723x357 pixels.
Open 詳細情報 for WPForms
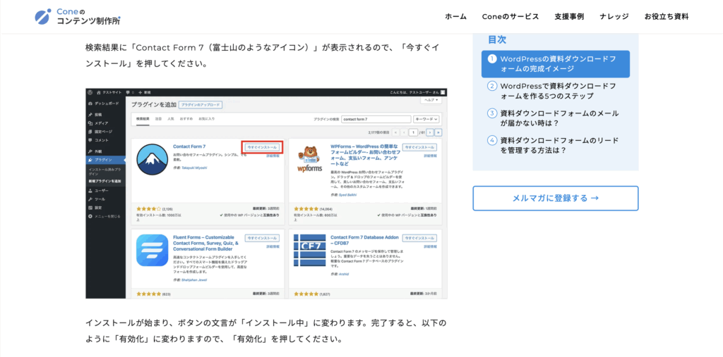431,156
